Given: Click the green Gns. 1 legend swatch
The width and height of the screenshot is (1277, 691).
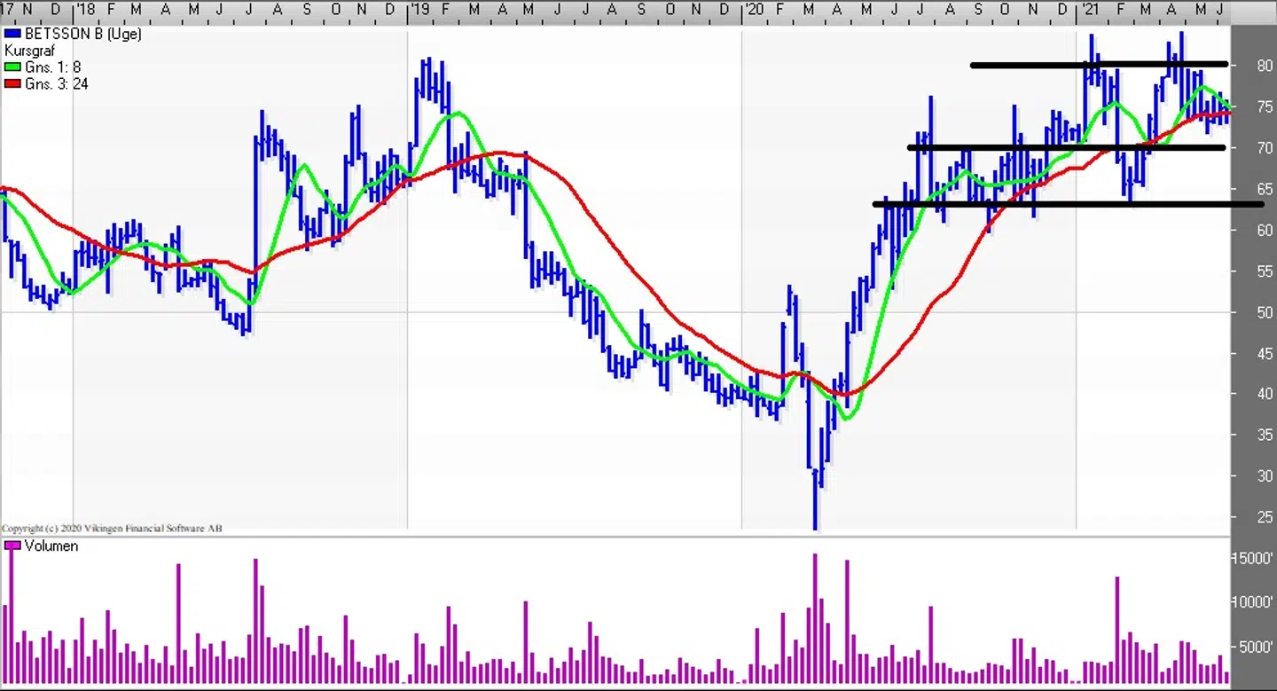Looking at the screenshot, I should coord(12,67).
